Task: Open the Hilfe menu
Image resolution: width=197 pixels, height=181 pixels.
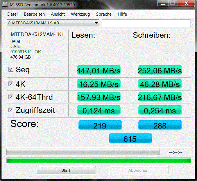Action: (122, 14)
